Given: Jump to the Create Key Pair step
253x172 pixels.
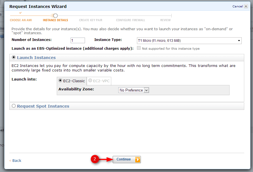Looking at the screenshot, I should click(91, 20).
